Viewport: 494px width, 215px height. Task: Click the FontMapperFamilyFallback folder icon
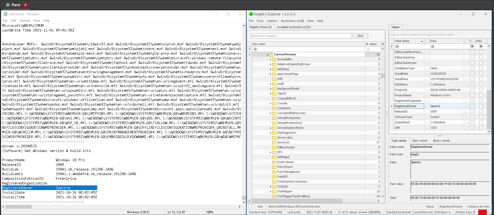pos(274,196)
